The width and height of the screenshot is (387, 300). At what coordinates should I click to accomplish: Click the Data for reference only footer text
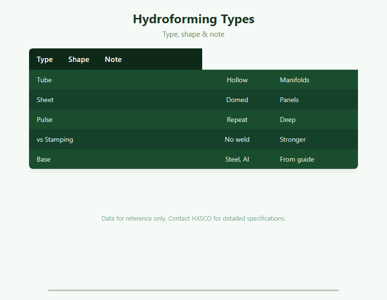point(193,219)
